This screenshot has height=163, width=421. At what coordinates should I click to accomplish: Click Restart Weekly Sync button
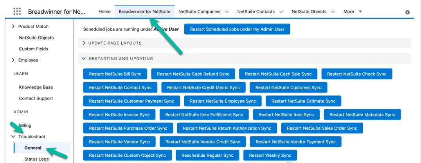tap(270, 156)
